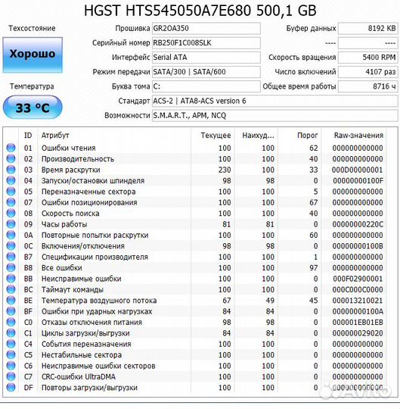Click the Буква тома field C:
The height and width of the screenshot is (409, 400).
click(x=206, y=86)
